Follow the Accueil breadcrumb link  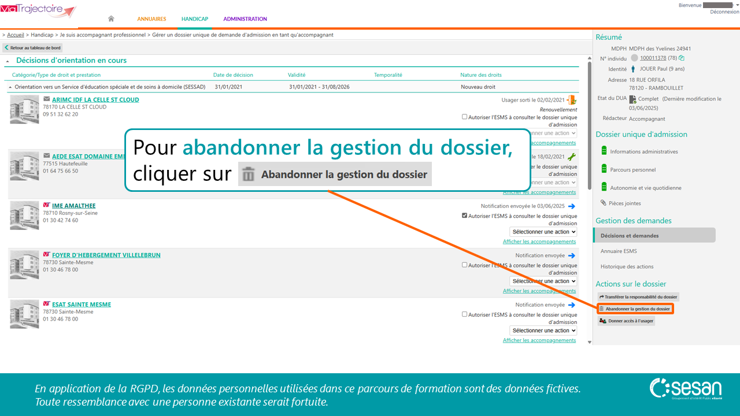(16, 35)
